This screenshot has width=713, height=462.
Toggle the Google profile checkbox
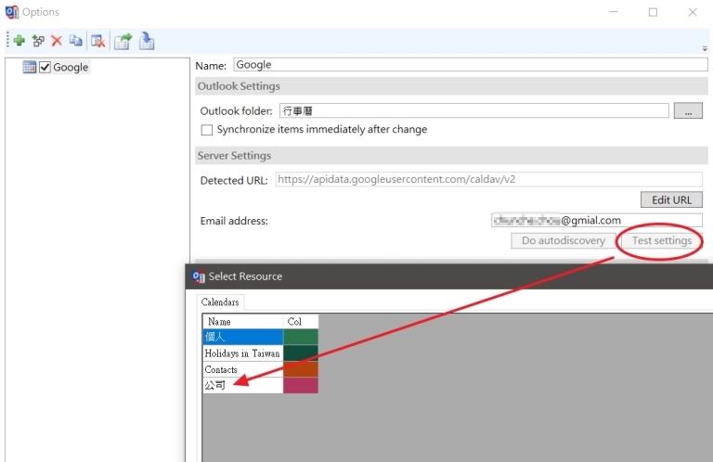click(x=45, y=67)
